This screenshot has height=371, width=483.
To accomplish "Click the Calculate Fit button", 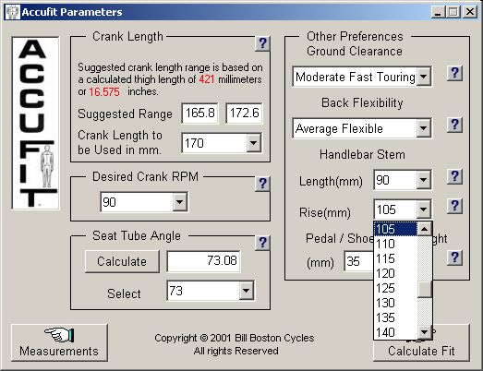I will pyautogui.click(x=421, y=351).
